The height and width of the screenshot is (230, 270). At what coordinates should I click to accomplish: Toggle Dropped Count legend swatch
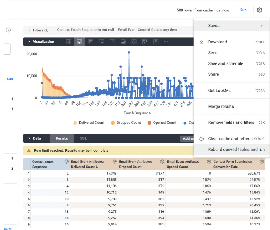pos(113,123)
